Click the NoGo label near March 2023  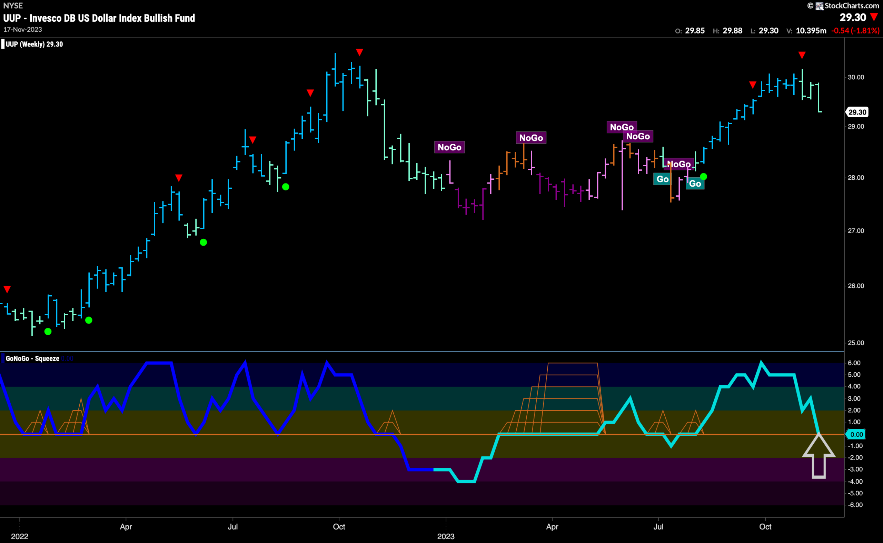tap(531, 138)
